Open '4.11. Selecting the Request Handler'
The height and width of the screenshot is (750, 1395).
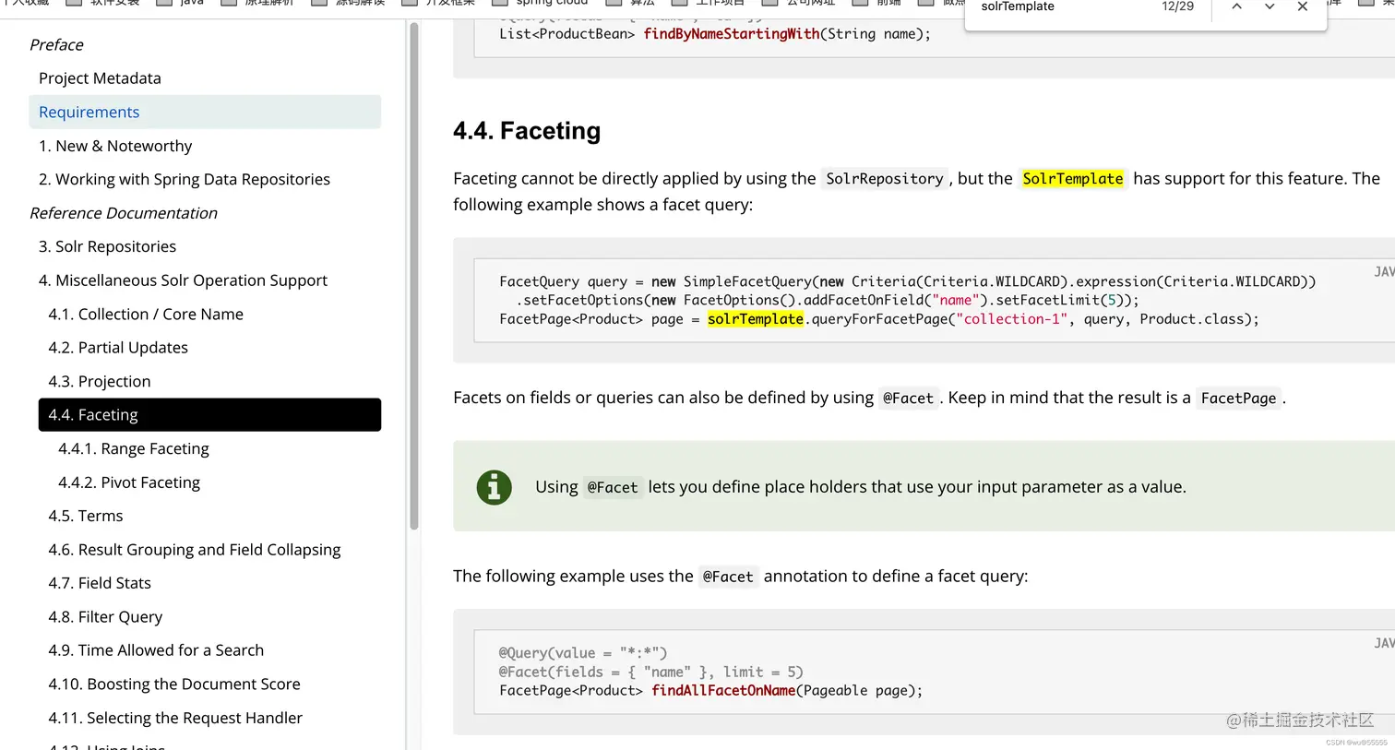(175, 718)
